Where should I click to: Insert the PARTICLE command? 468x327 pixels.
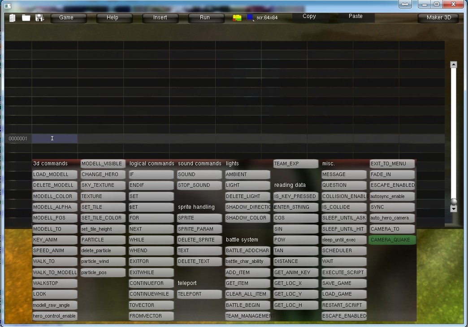(103, 240)
